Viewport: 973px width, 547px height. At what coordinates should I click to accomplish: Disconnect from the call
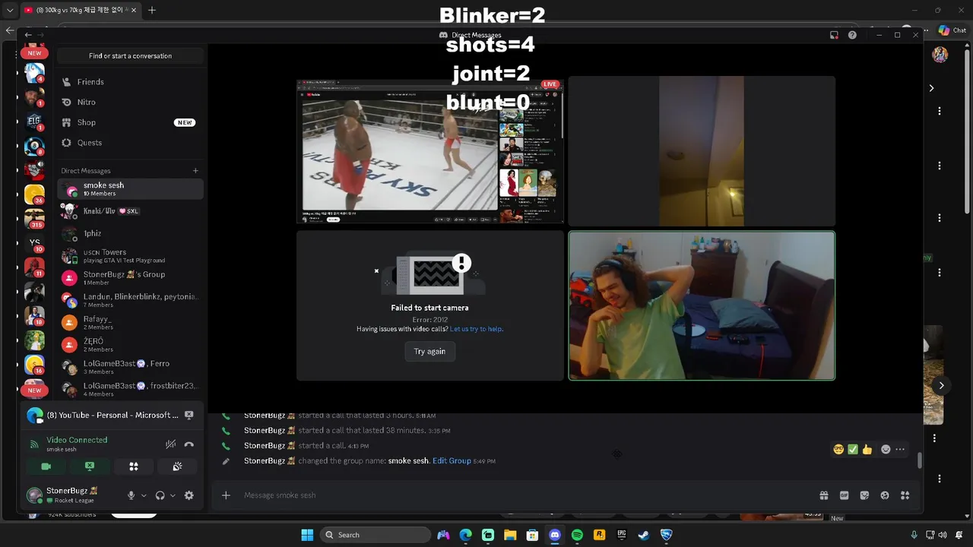(x=189, y=444)
